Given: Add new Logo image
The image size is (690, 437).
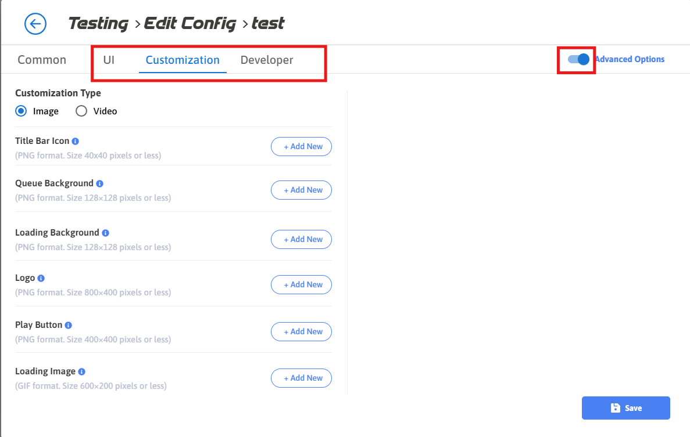Looking at the screenshot, I should coord(301,284).
